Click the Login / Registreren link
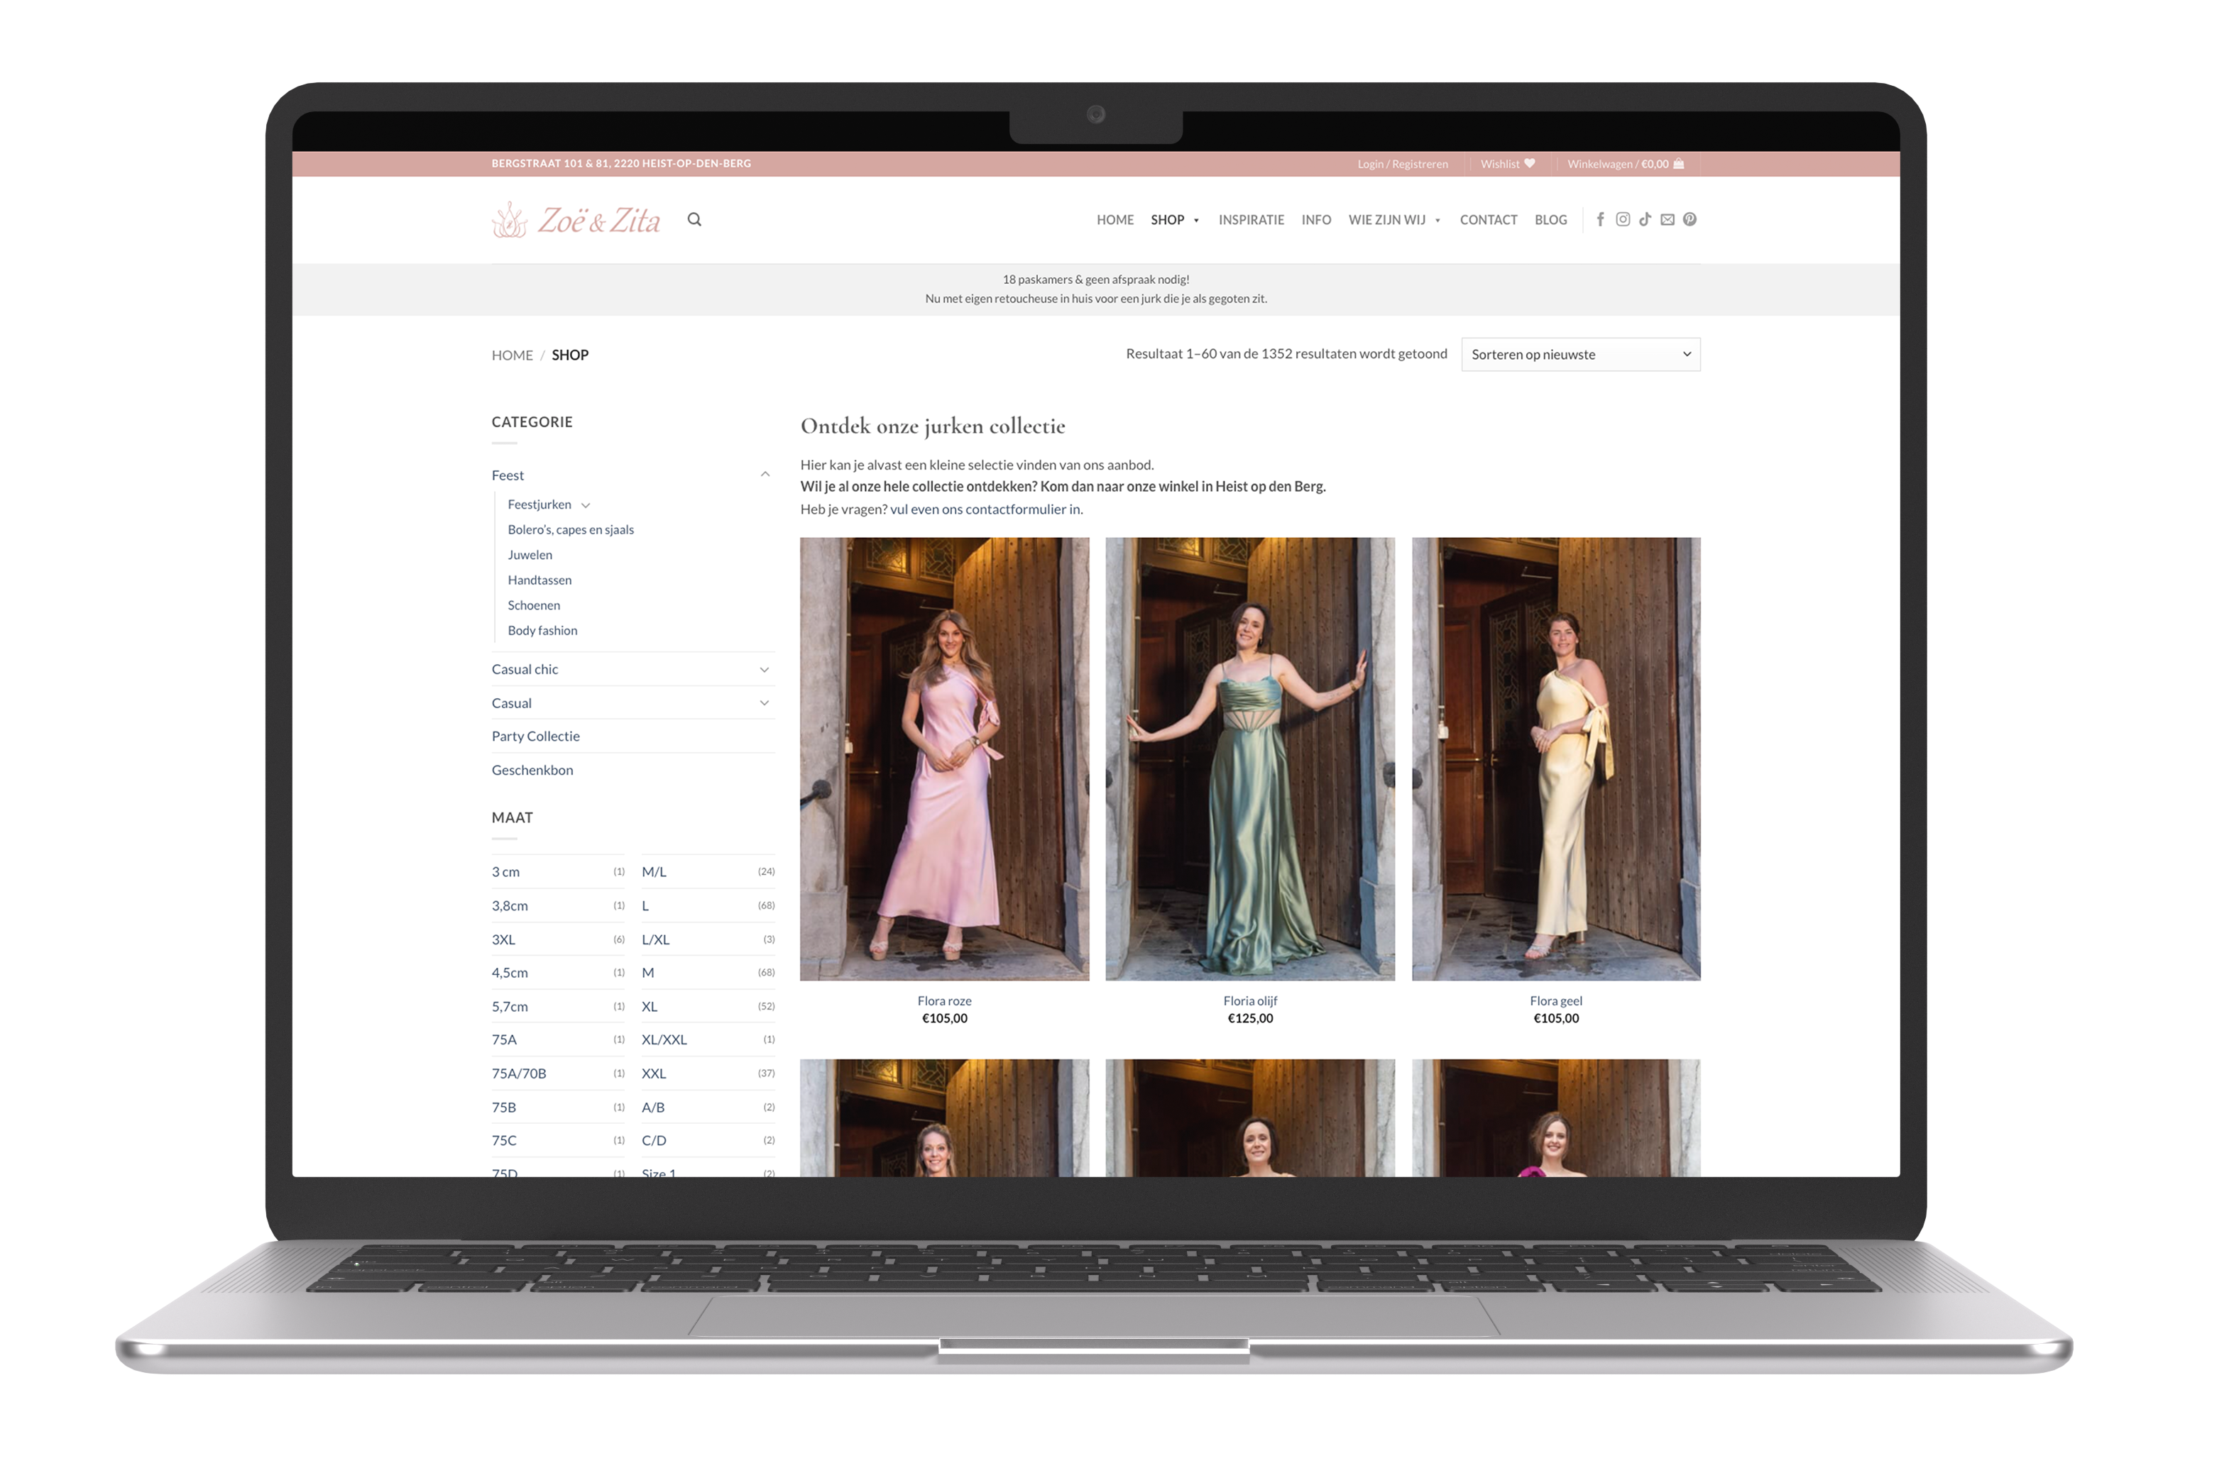Screen dimensions: 2229x1468 [1401, 164]
